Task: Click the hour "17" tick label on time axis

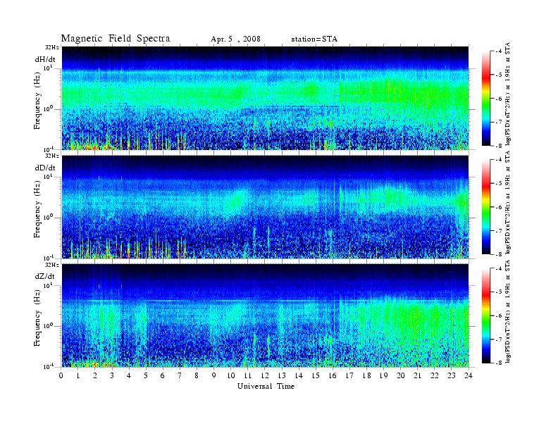Action: (350, 376)
